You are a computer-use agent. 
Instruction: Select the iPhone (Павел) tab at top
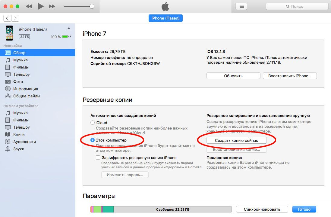(x=165, y=18)
